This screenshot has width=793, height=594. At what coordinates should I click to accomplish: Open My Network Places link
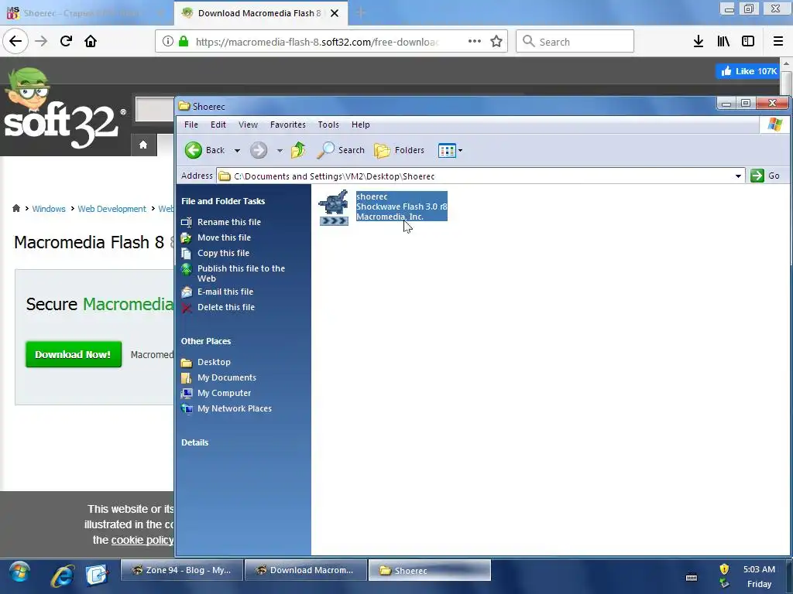coord(234,408)
